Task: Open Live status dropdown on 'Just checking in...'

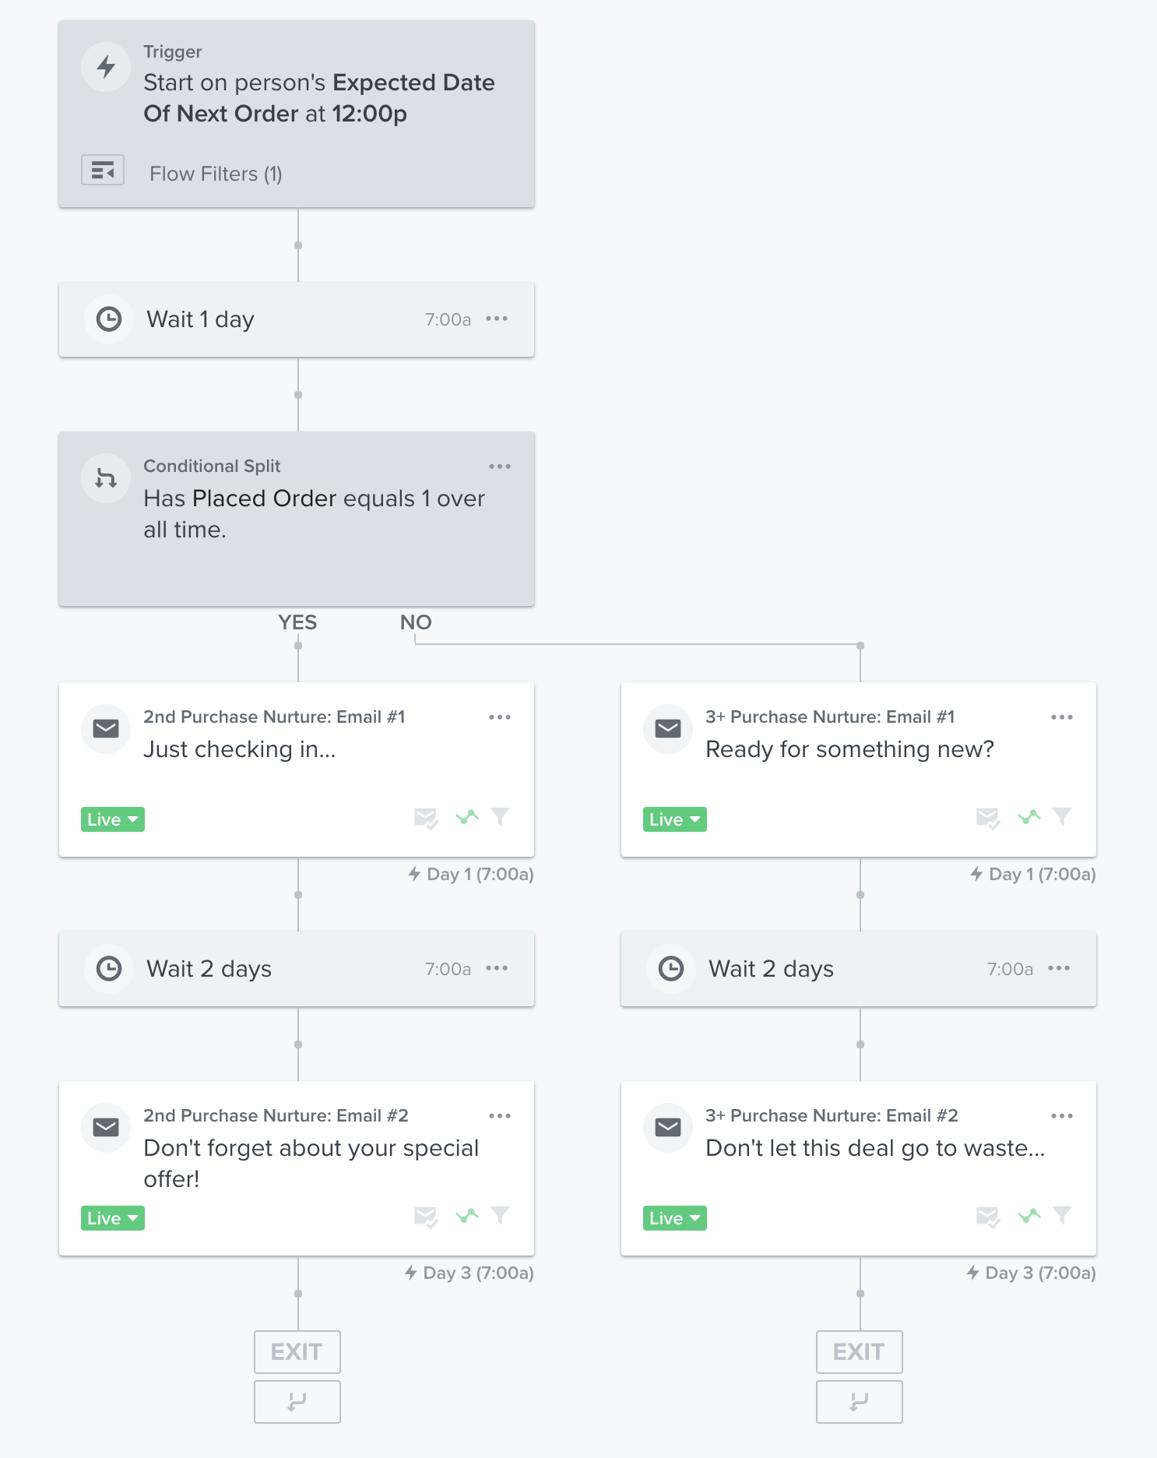Action: pos(113,819)
